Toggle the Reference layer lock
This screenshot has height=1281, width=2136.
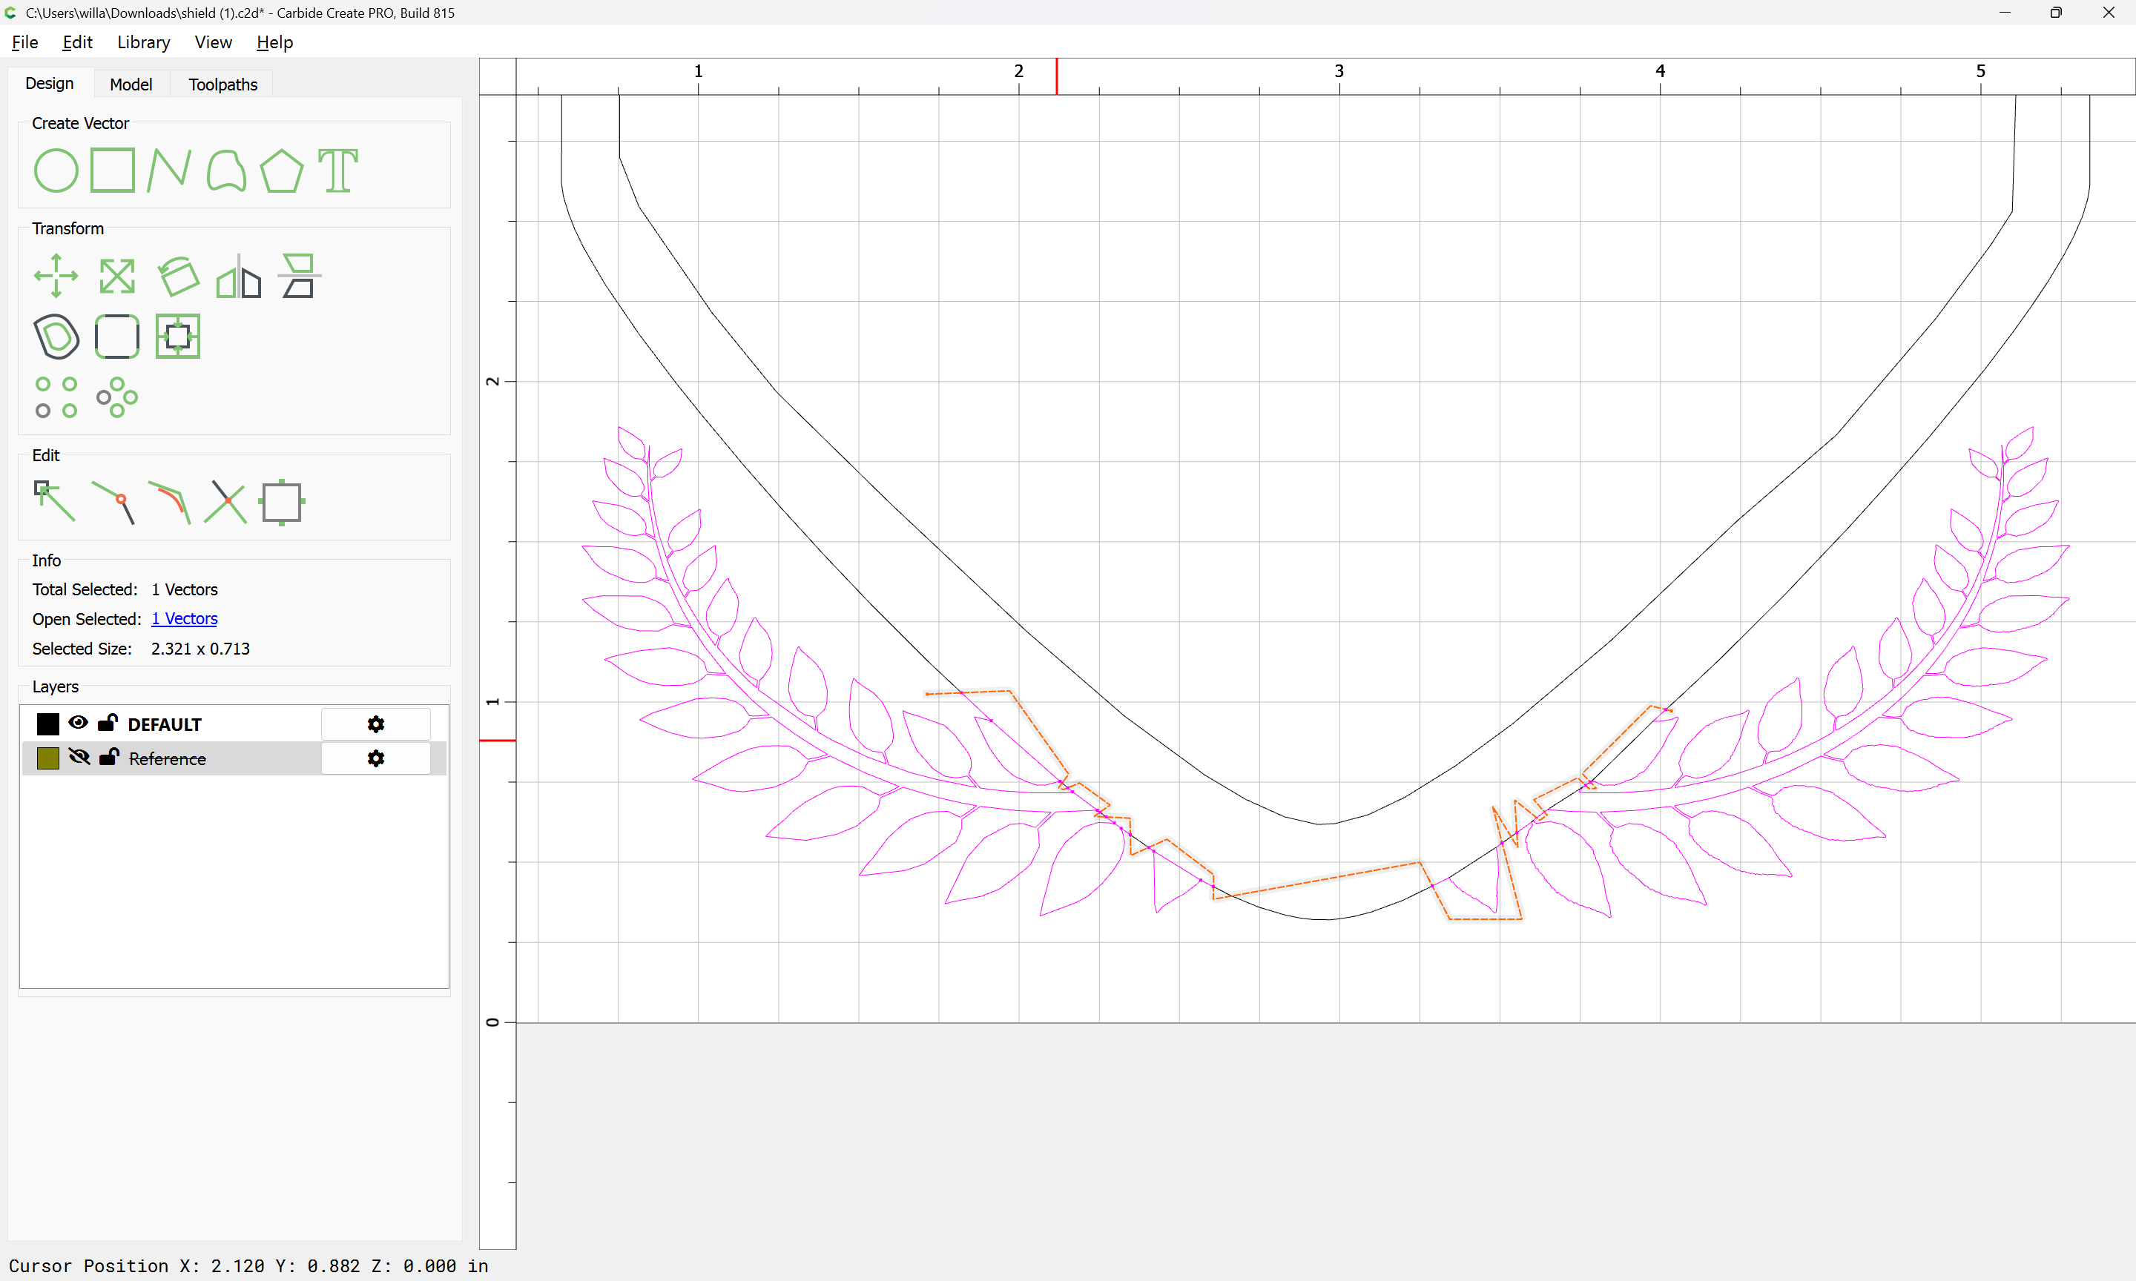[109, 756]
